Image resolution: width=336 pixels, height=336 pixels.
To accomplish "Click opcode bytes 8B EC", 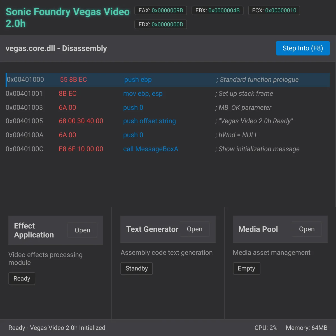I will tap(67, 94).
